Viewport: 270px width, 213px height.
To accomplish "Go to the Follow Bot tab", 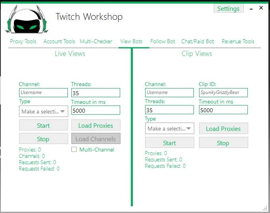I will coord(163,41).
